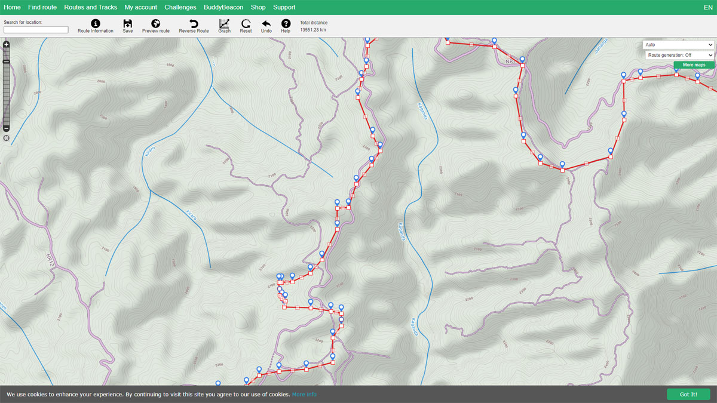Click the Preview route globe icon
717x403 pixels.
(156, 24)
